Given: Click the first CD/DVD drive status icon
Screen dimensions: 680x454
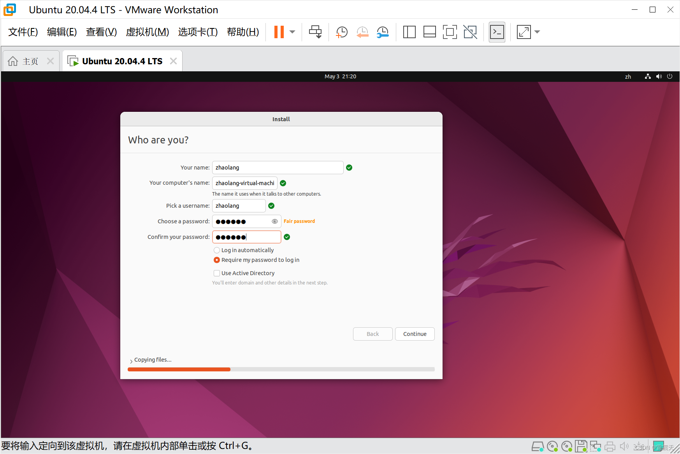Looking at the screenshot, I should 552,446.
